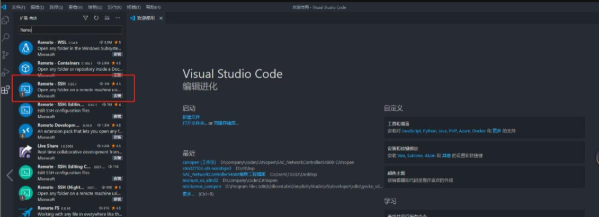Open the extensions panel more actions menu
Image resolution: width=599 pixels, height=217 pixels.
click(118, 18)
